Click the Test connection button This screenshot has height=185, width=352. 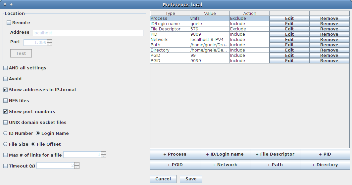(x=21, y=53)
